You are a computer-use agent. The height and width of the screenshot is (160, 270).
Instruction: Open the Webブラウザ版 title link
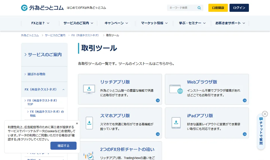pyautogui.click(x=202, y=82)
